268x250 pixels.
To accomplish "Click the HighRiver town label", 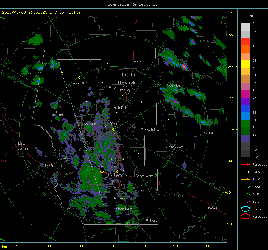I will (124, 209).
